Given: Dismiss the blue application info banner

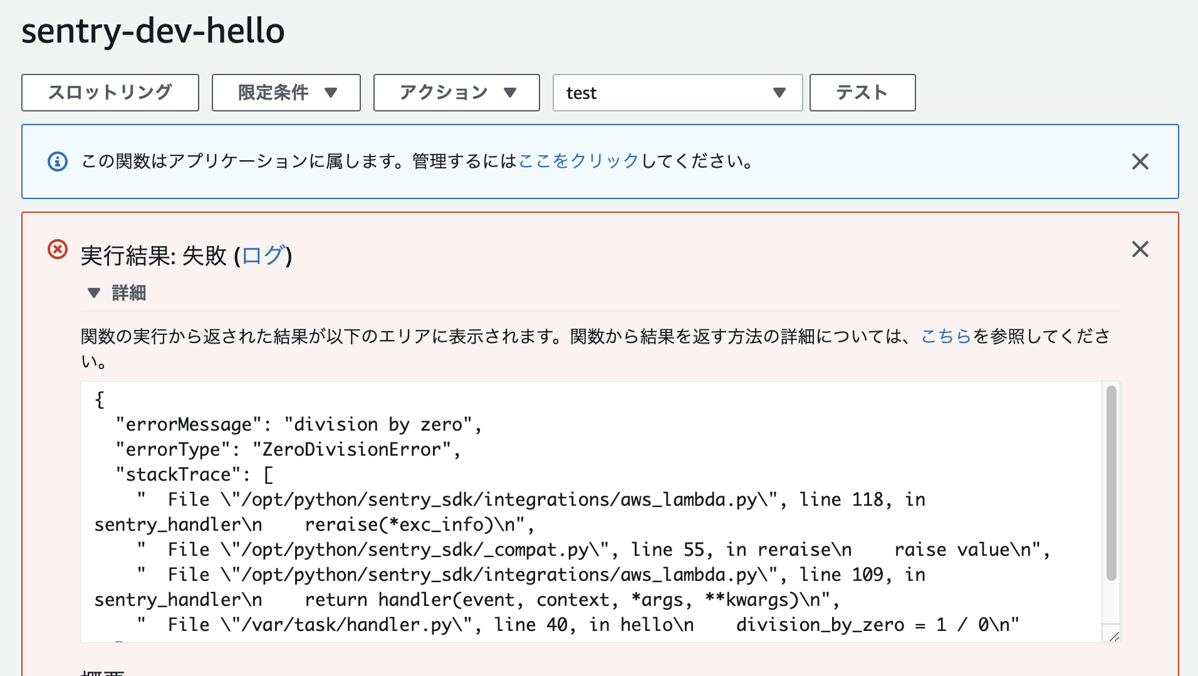Looking at the screenshot, I should (x=1140, y=161).
